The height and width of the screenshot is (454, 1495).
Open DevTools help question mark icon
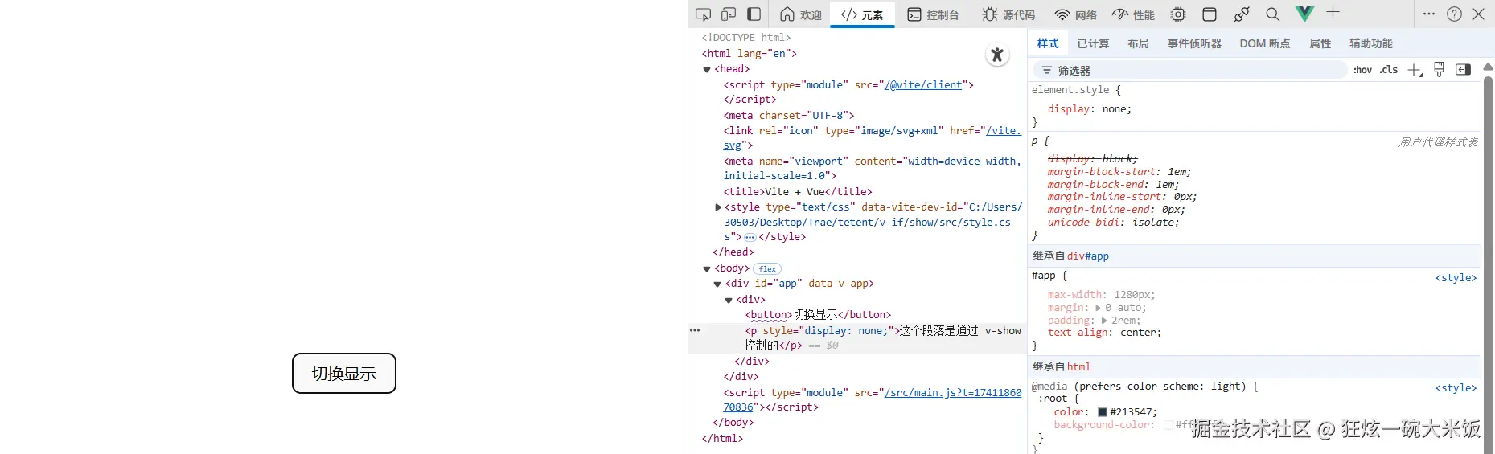click(1454, 14)
